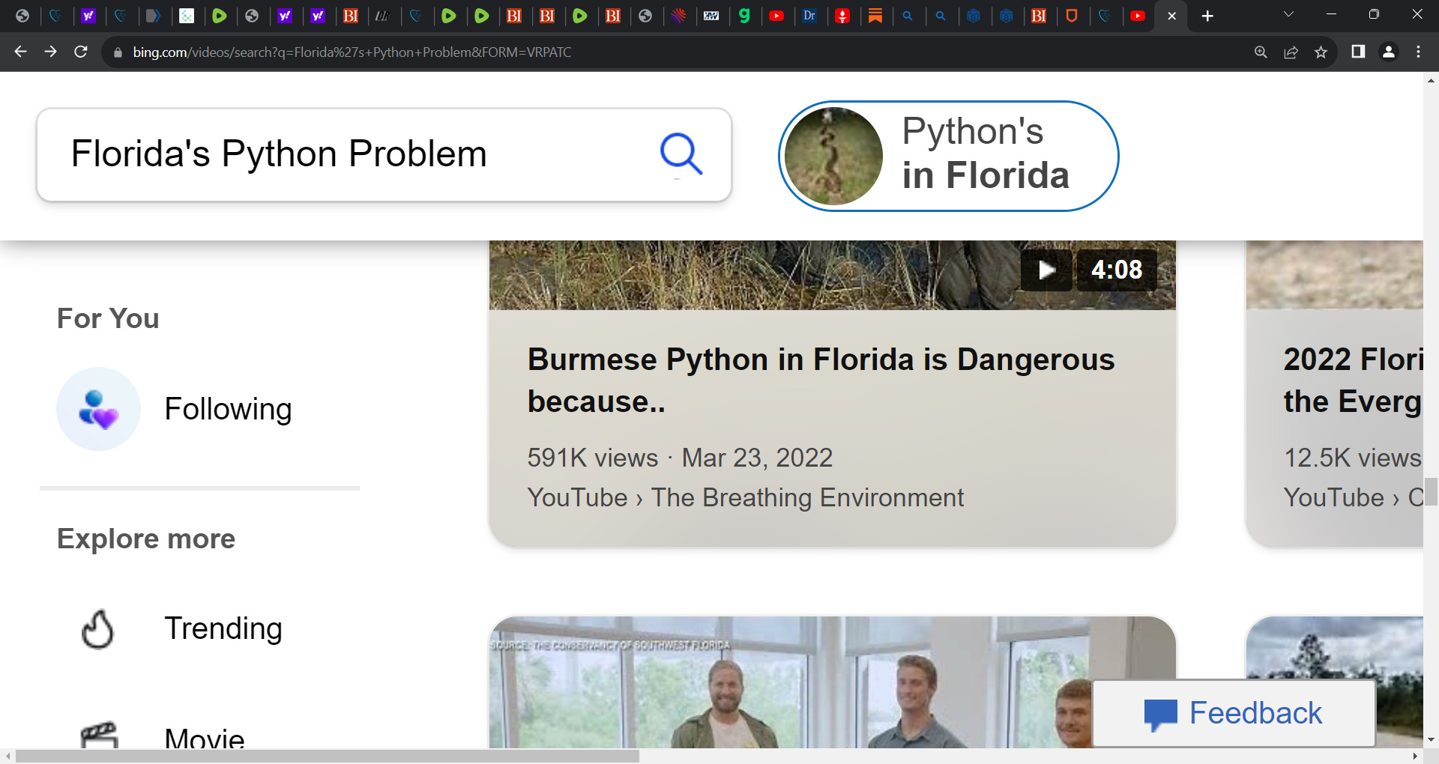Switch to the orange bookmark icon tab
The height and width of the screenshot is (764, 1439).
(875, 16)
